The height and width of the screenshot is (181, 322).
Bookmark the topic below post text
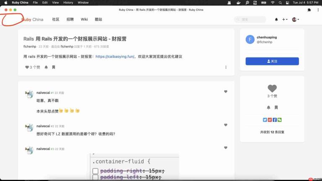pos(54,67)
